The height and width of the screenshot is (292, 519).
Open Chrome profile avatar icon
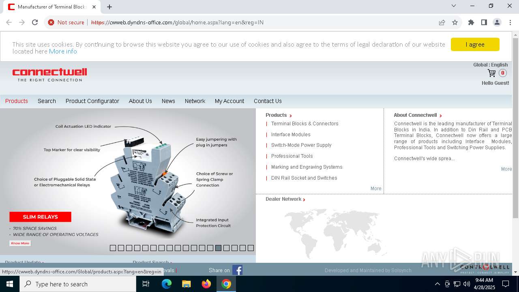tap(497, 22)
